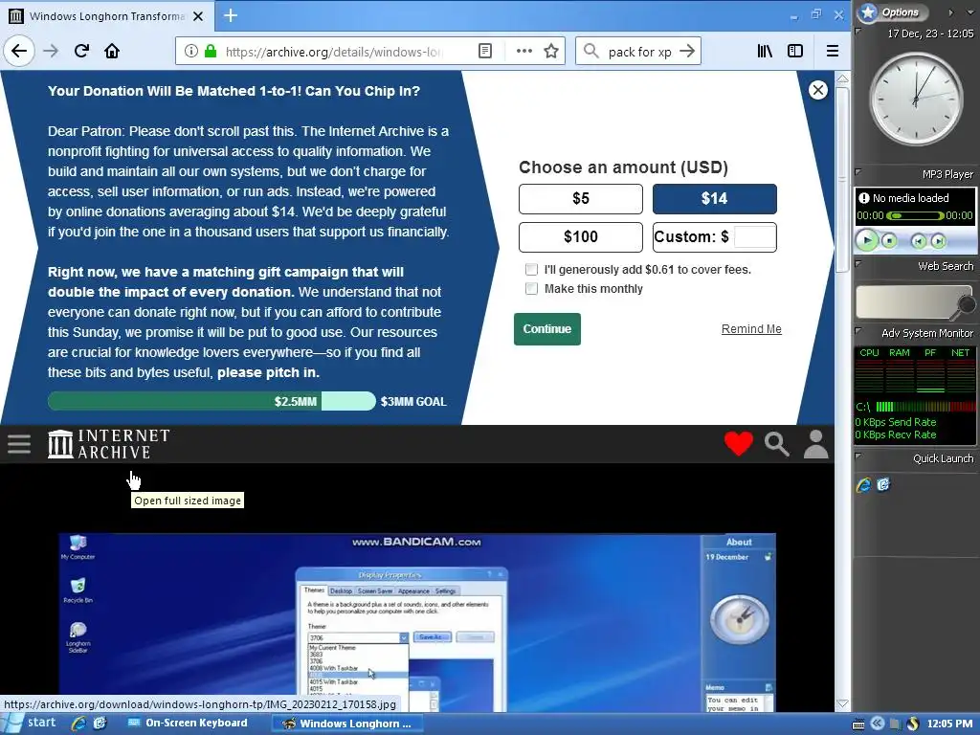Click the sidebar Web Search field
The width and height of the screenshot is (980, 735).
pyautogui.click(x=906, y=302)
